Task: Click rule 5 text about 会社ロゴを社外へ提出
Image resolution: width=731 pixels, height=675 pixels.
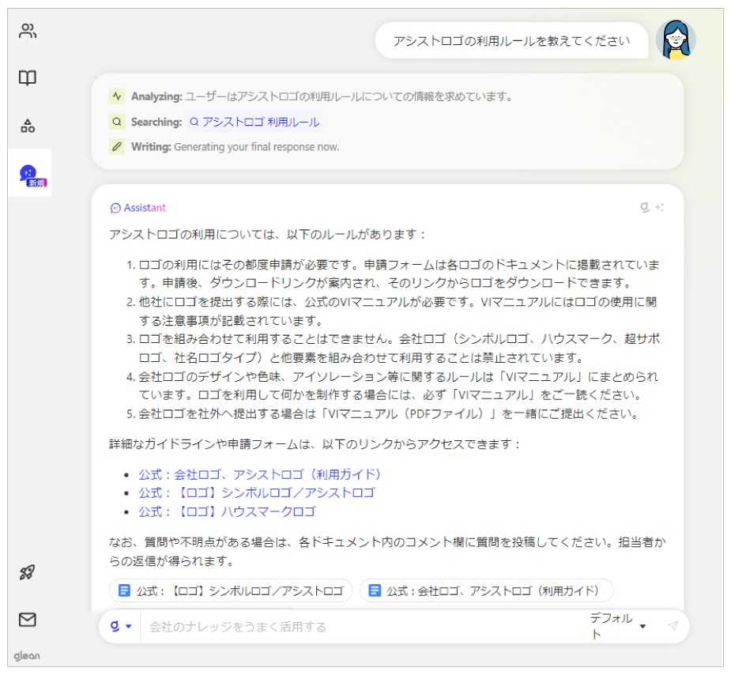Action: (x=388, y=413)
